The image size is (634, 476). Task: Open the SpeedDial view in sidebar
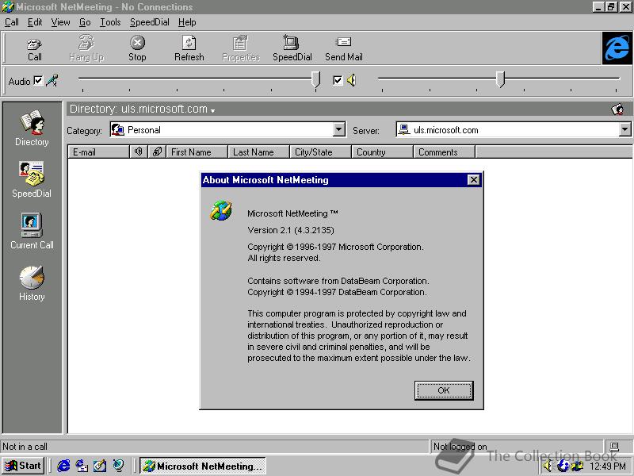click(x=32, y=179)
